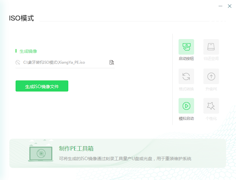Click the 模拟启动 text label
Image resolution: width=236 pixels, height=180 pixels.
[186, 118]
